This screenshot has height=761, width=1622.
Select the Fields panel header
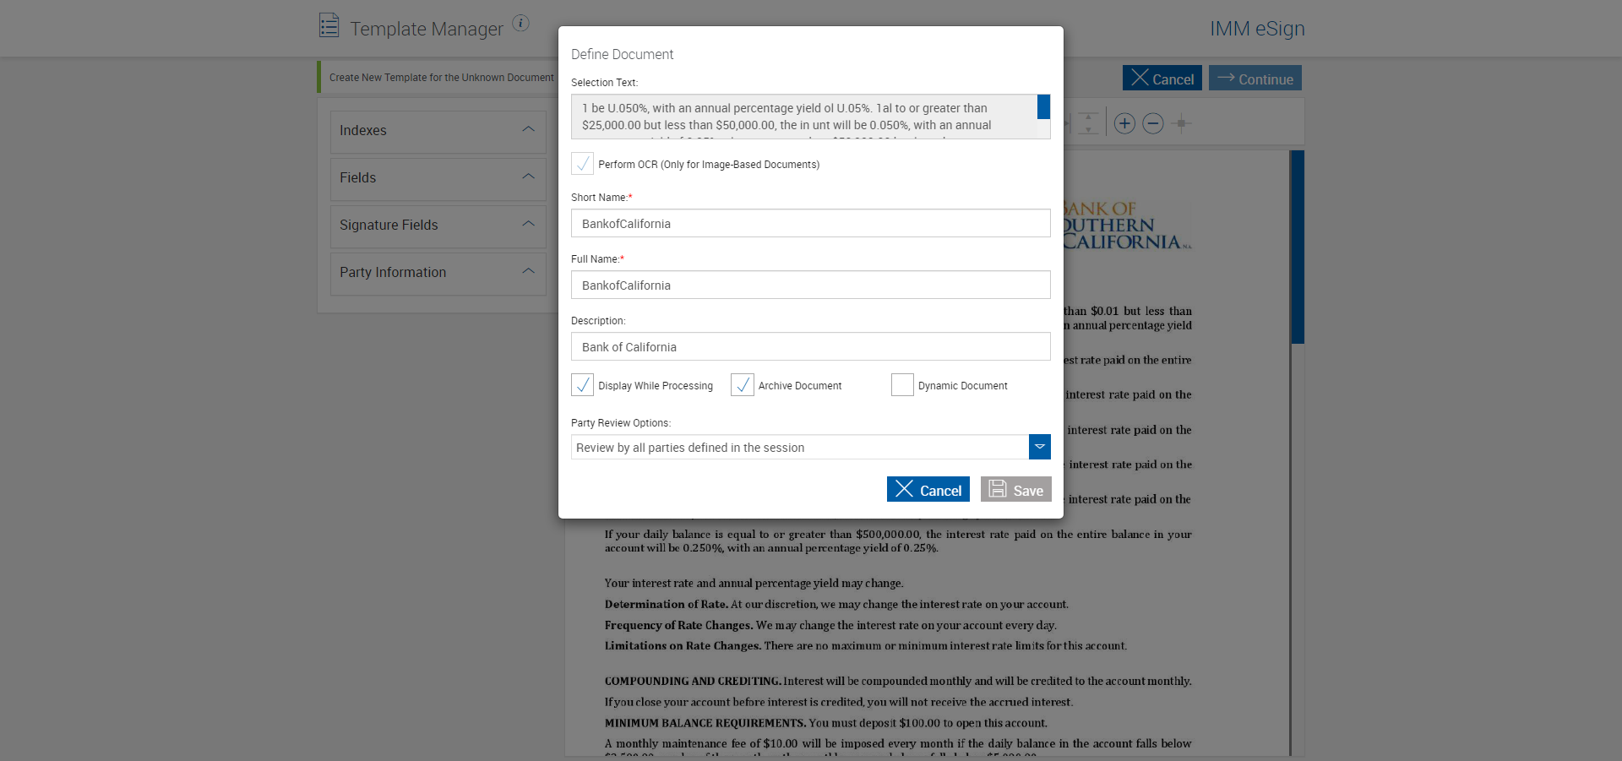tap(438, 177)
